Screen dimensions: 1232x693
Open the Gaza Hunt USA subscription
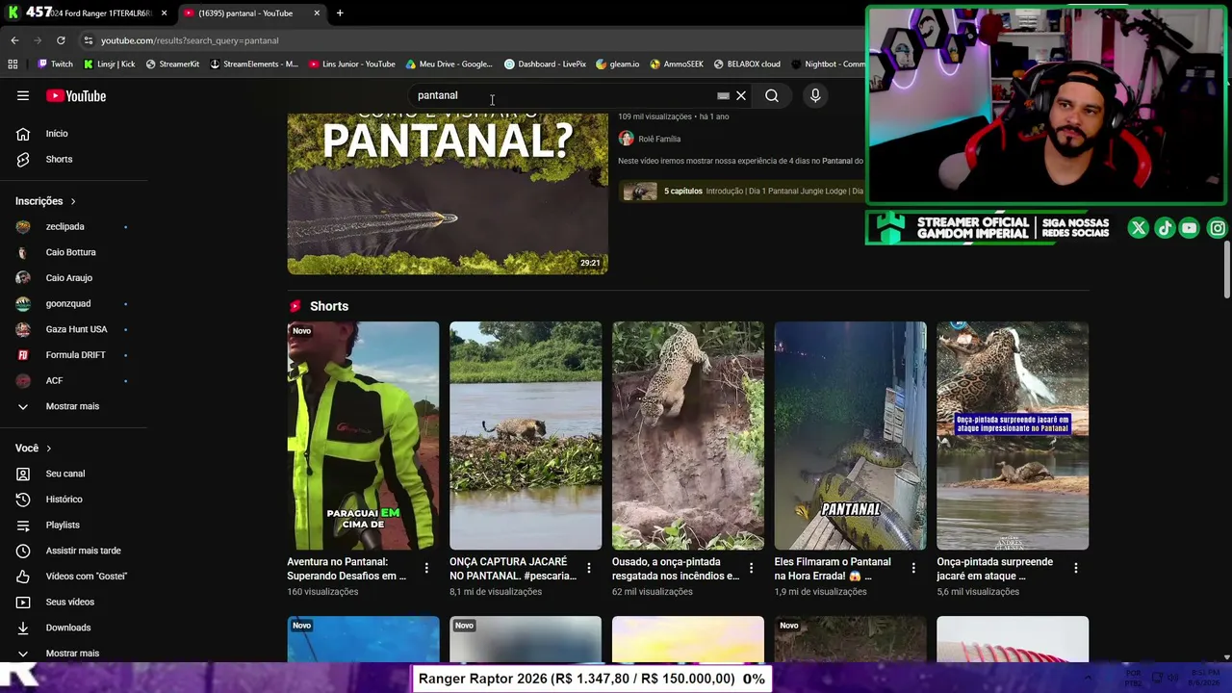74,329
